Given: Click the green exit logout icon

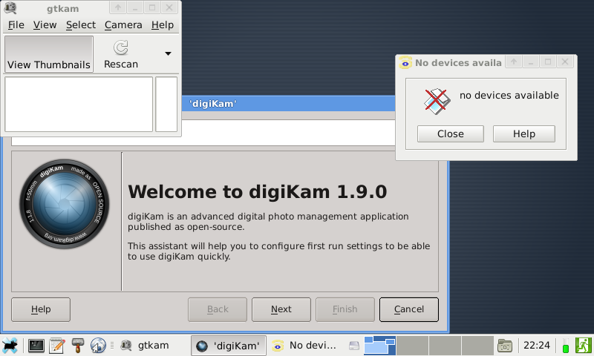Looking at the screenshot, I should [583, 345].
